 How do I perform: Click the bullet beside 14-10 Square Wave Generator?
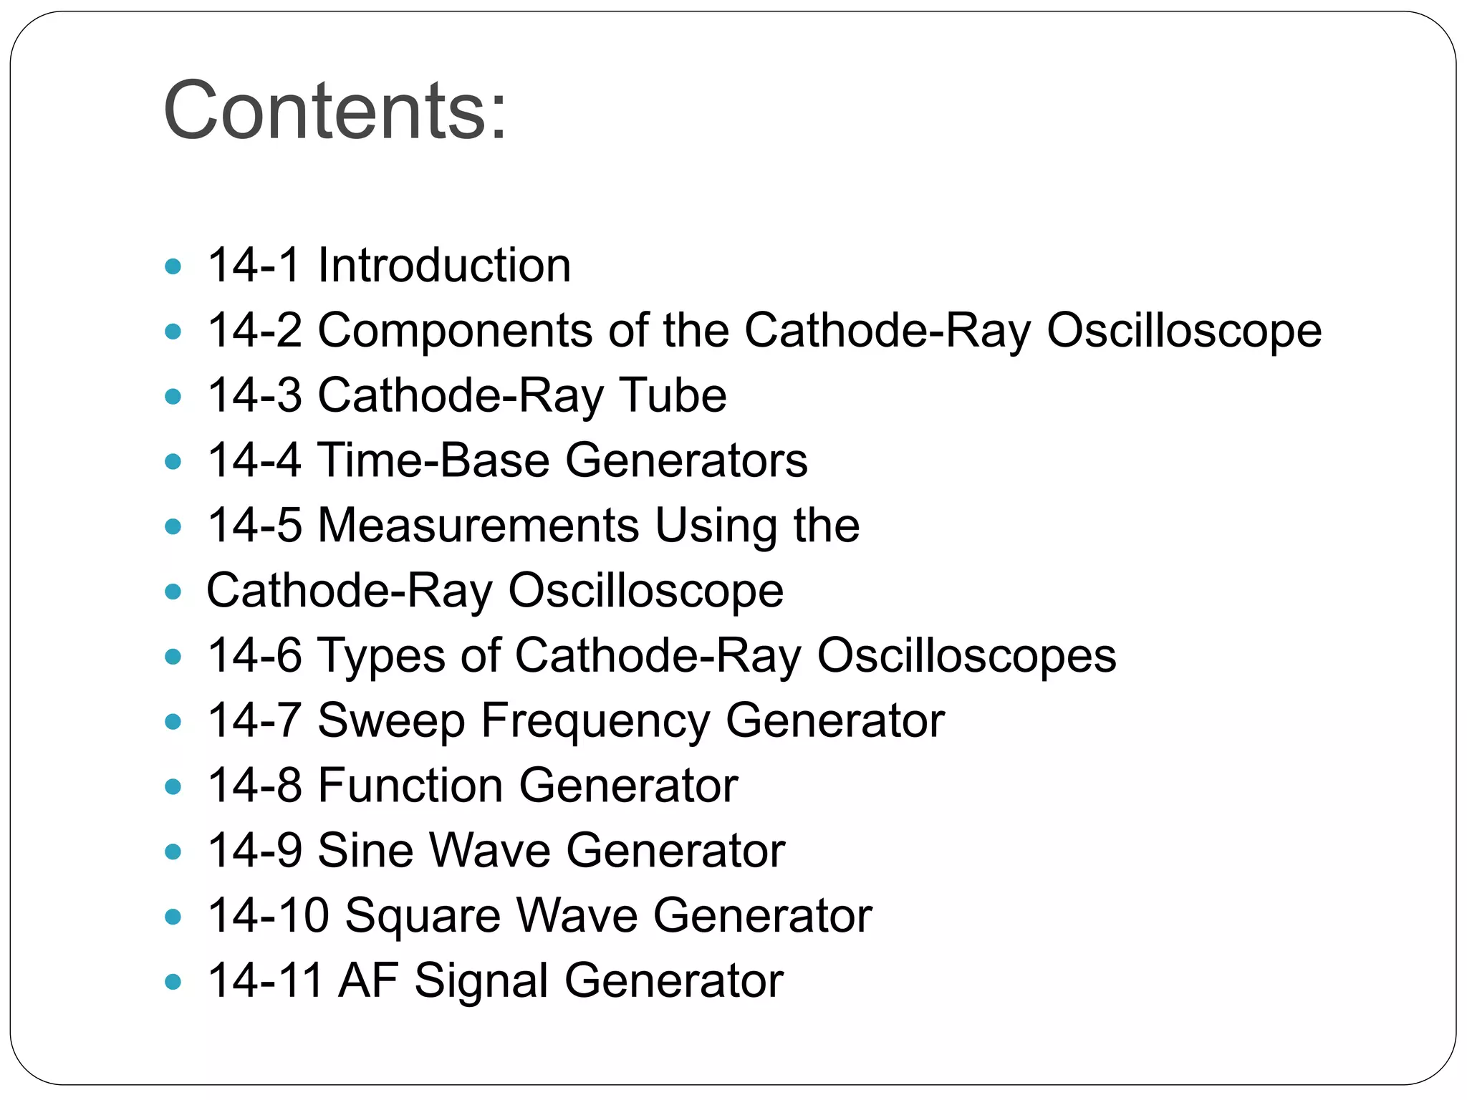(173, 917)
